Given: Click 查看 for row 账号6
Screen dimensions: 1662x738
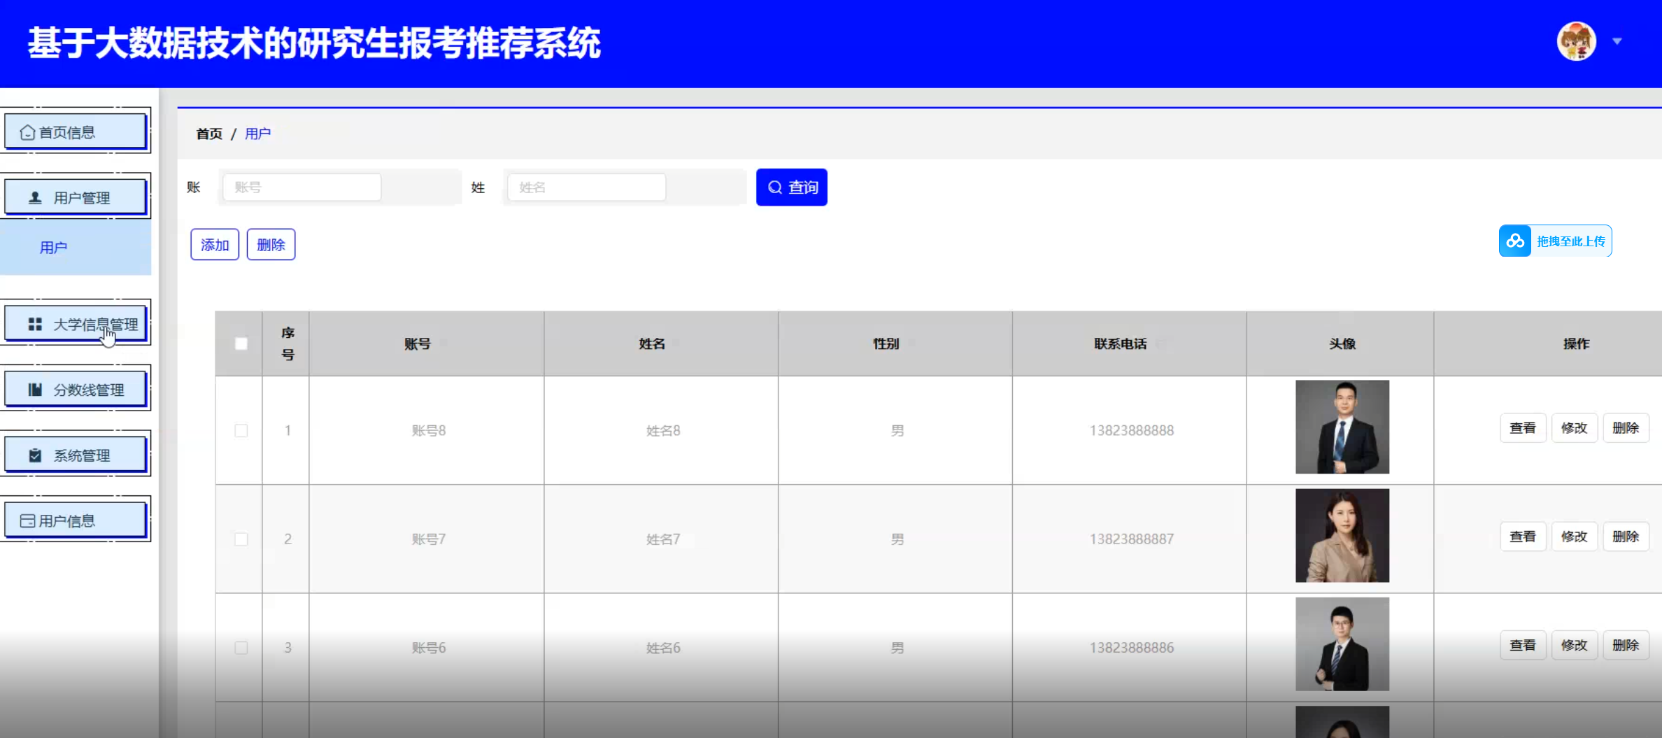Looking at the screenshot, I should point(1523,645).
